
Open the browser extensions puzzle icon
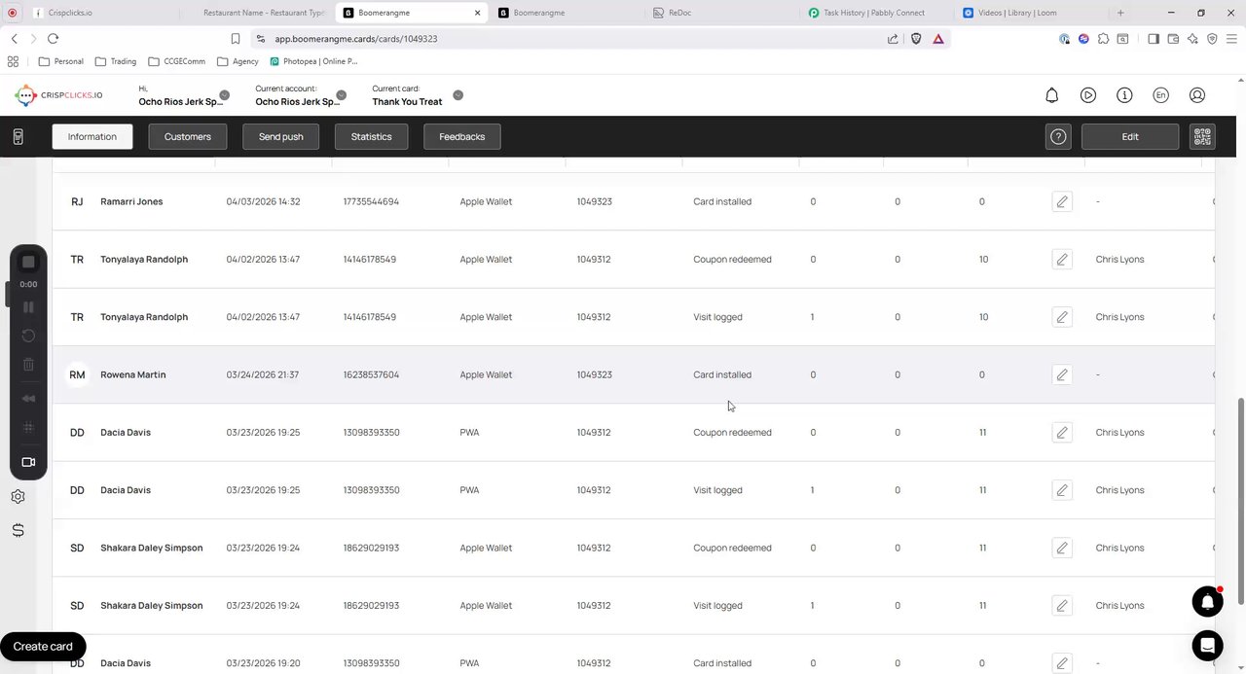point(1103,39)
